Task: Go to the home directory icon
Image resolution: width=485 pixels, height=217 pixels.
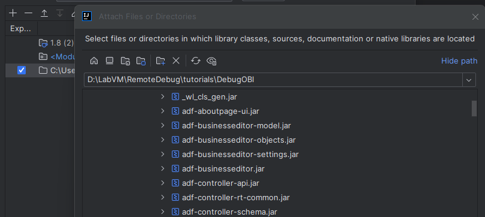Action: coord(94,61)
